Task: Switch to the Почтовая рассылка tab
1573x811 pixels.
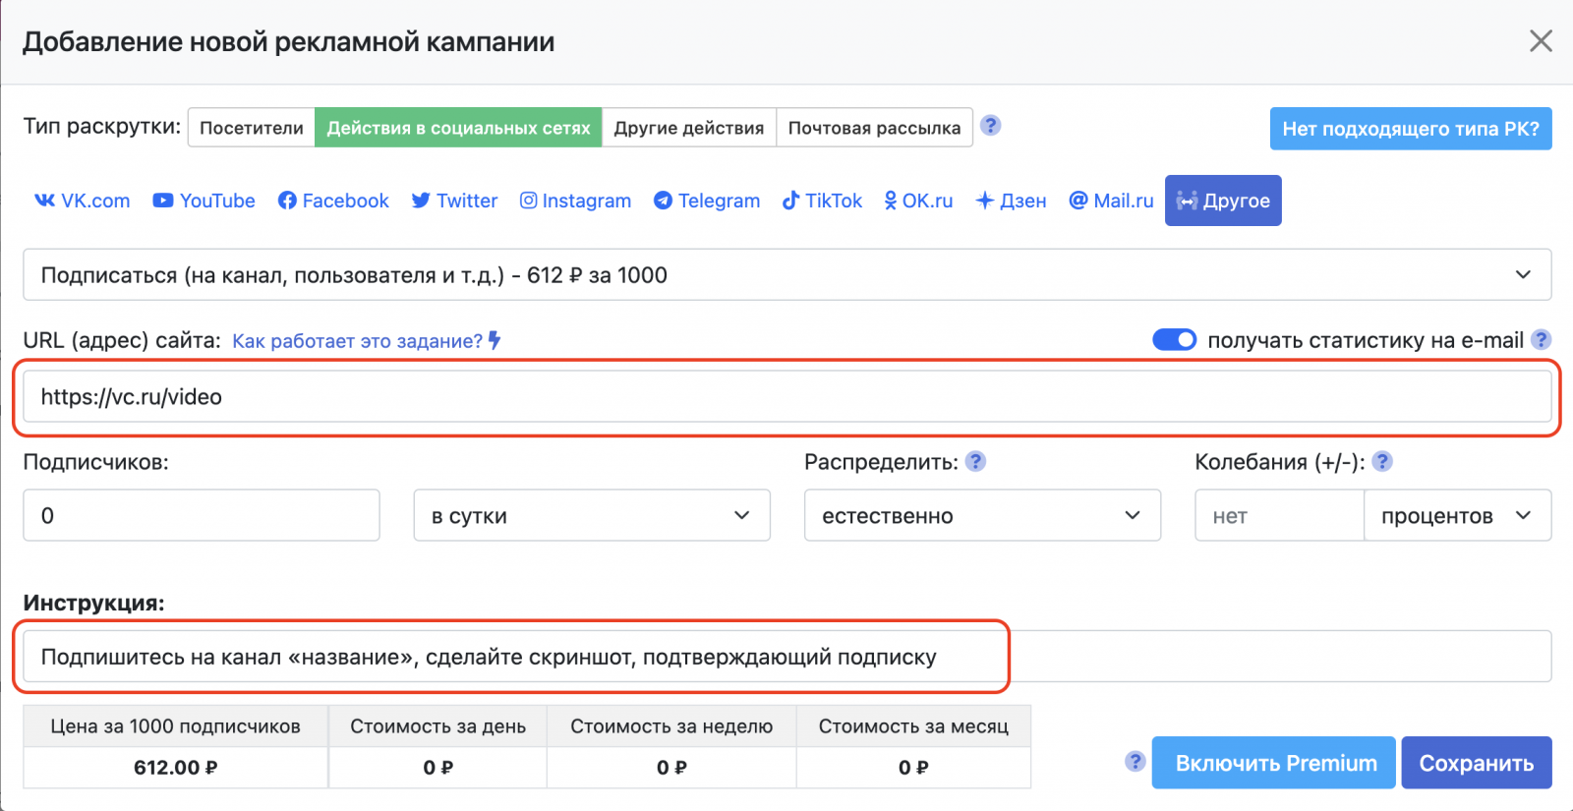Action: [x=874, y=128]
